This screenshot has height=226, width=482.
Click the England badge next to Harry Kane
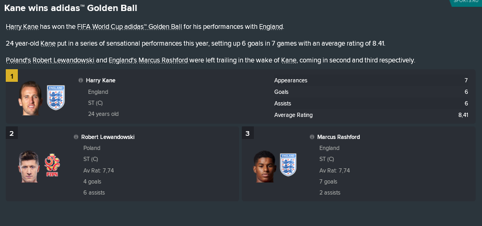point(56,98)
